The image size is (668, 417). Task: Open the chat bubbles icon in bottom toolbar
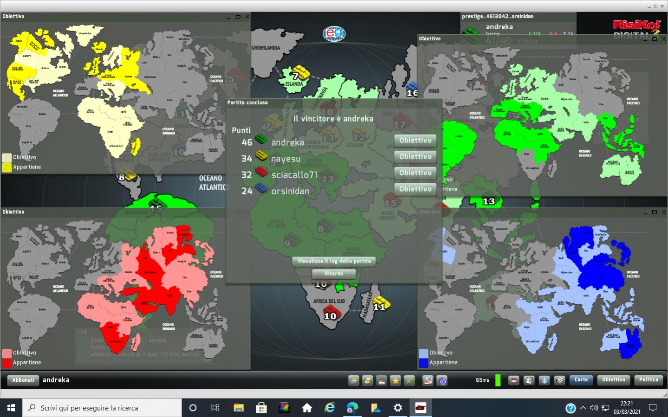click(368, 381)
